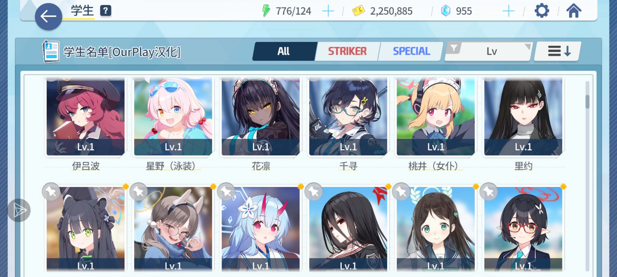Switch to the STRIKER tab

point(347,51)
